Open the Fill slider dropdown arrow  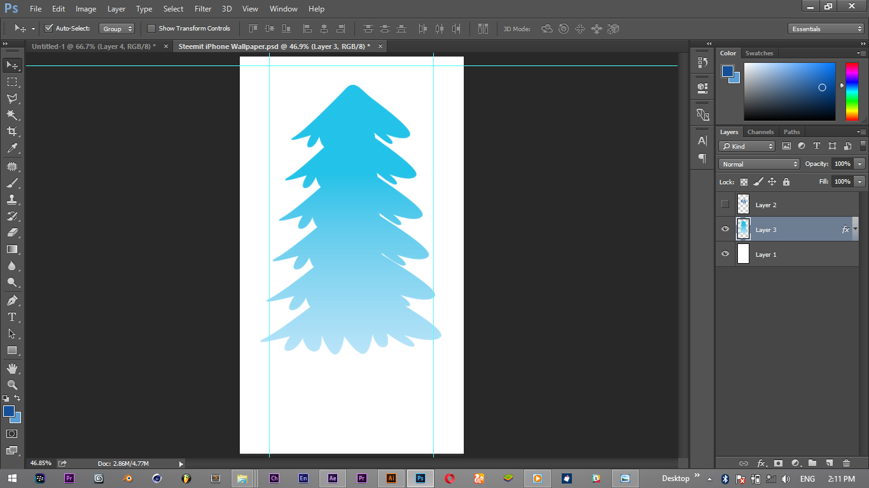pyautogui.click(x=860, y=182)
